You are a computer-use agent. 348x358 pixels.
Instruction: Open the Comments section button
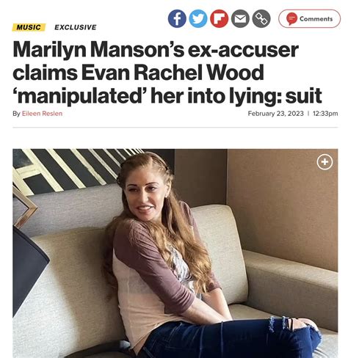click(x=309, y=18)
